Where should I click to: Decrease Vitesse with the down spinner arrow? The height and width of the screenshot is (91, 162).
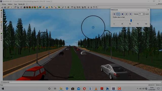coord(144,15)
